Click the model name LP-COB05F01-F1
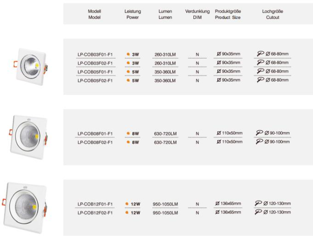Viewport: 313px width, 239px height. (95, 72)
